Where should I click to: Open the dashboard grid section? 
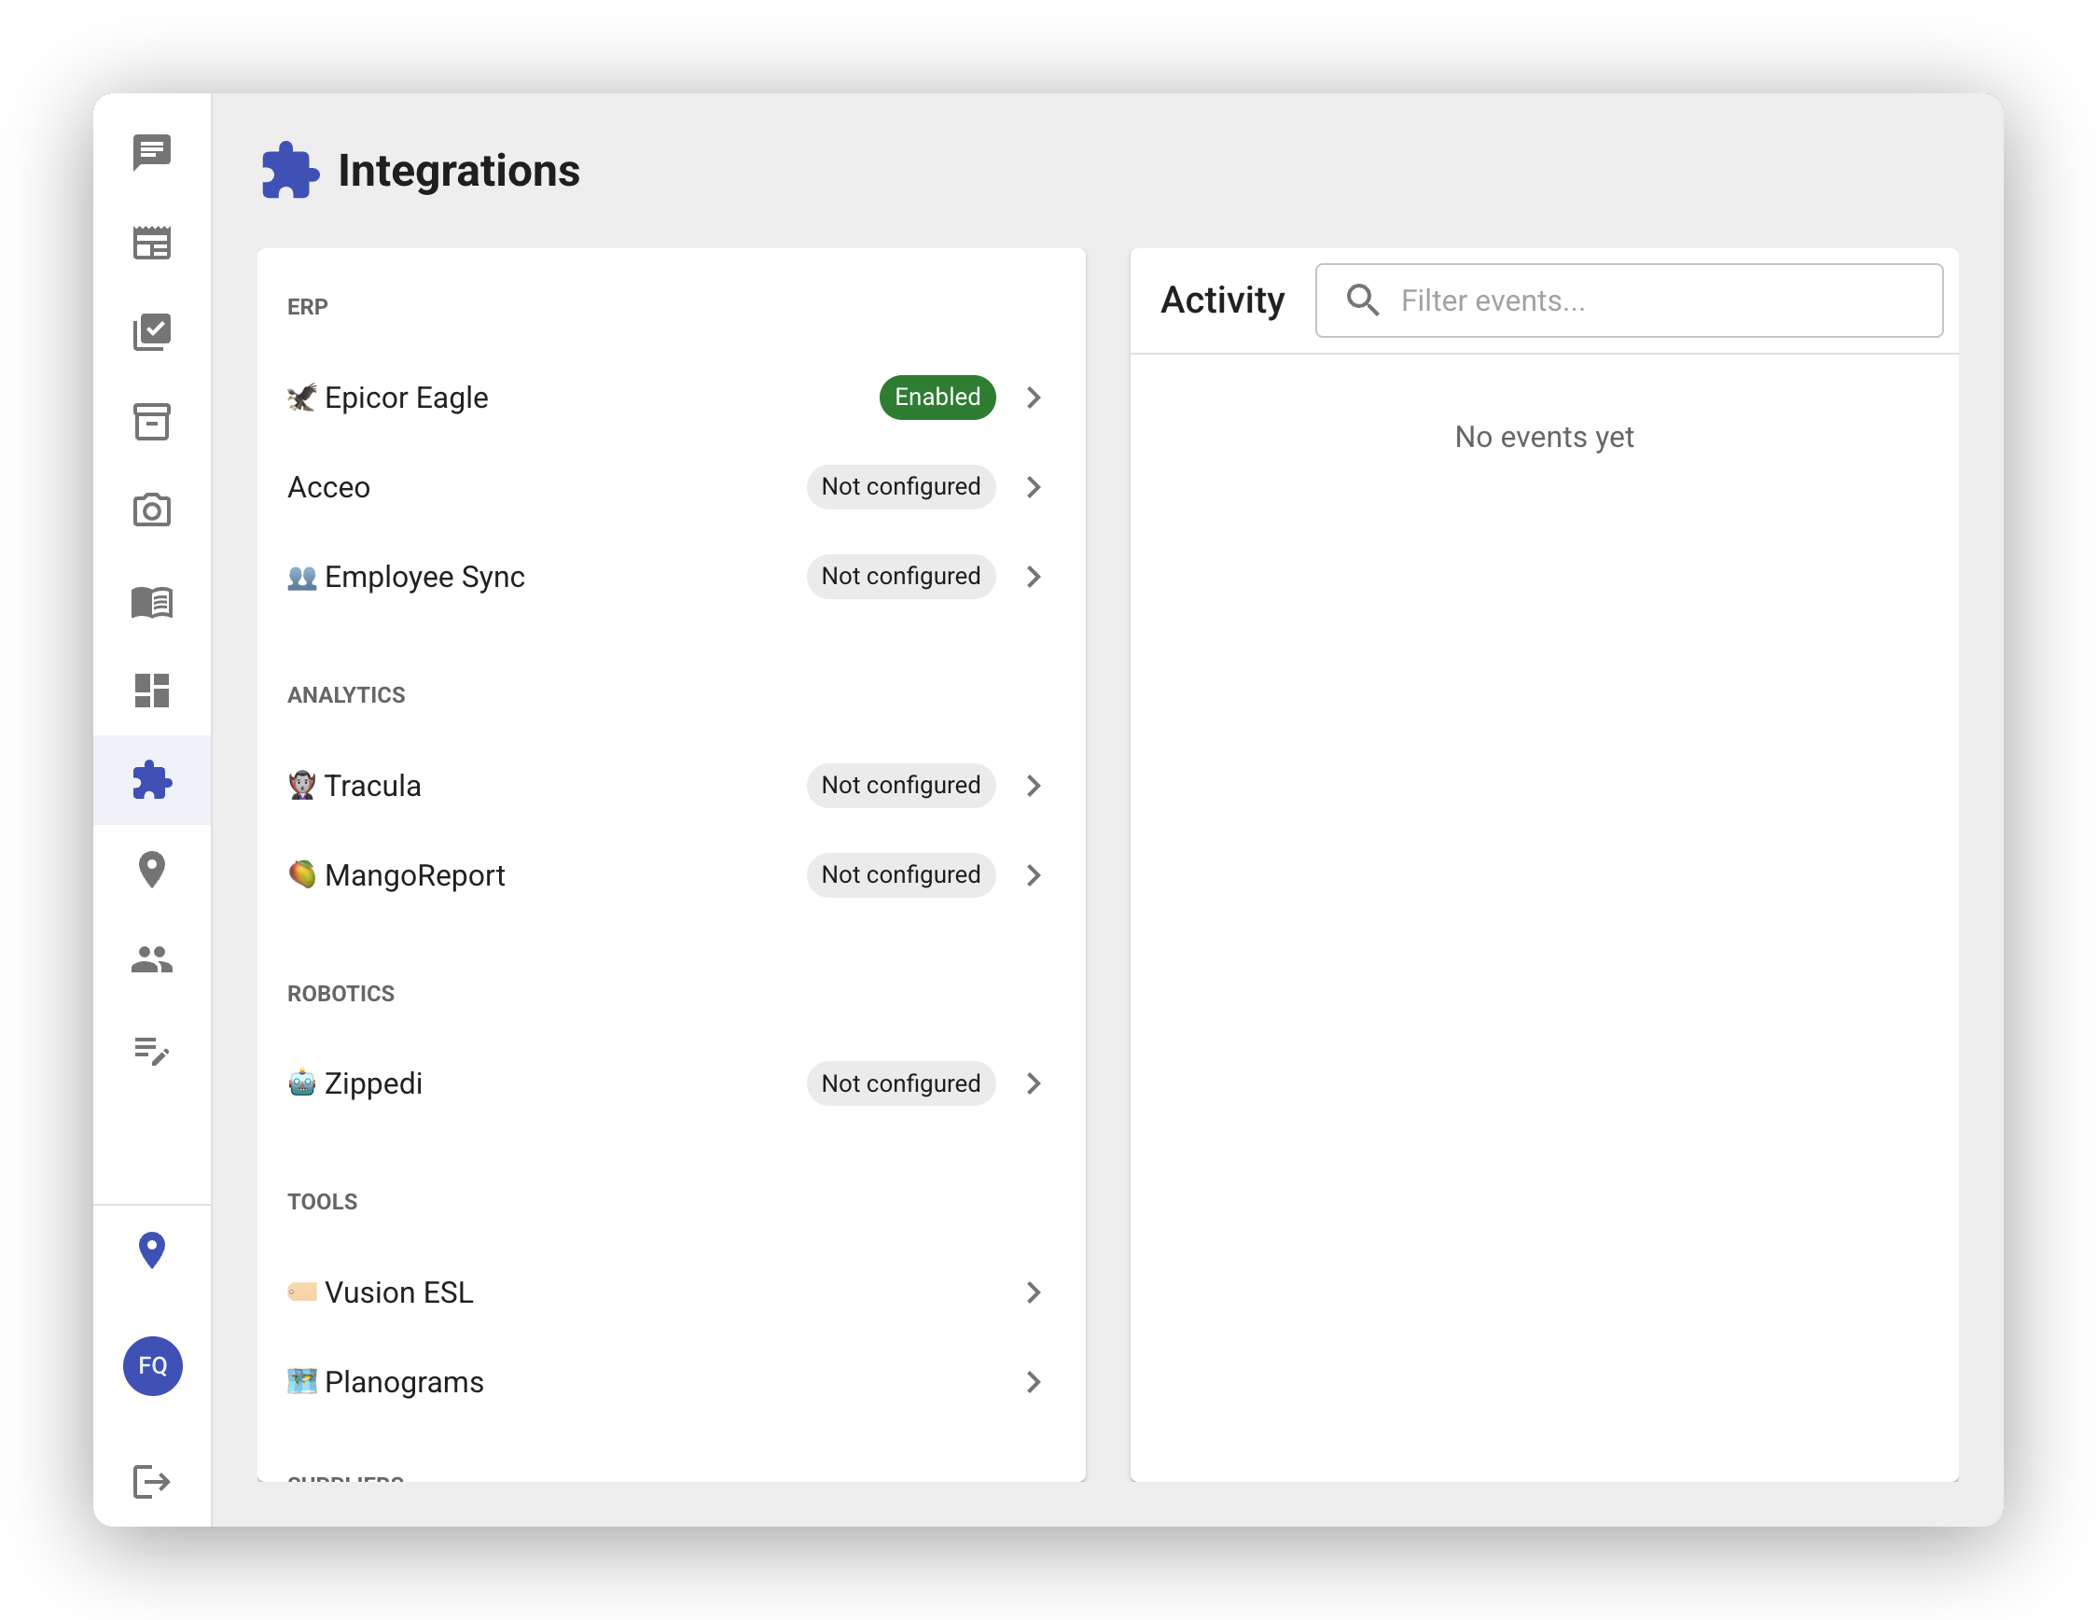(x=152, y=691)
